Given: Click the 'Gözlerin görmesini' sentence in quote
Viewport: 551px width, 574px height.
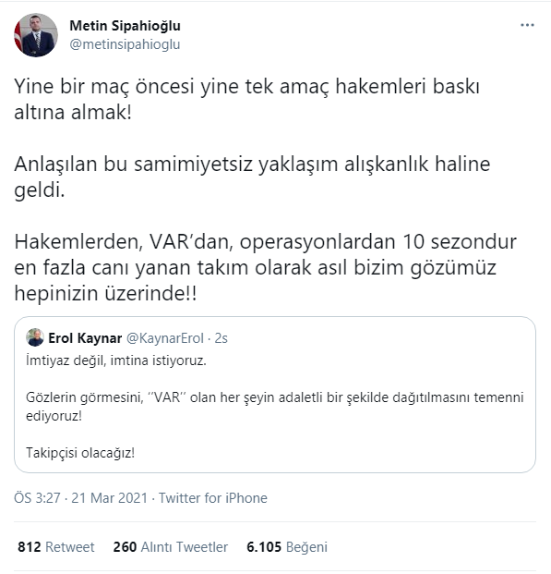Looking at the screenshot, I should 275,407.
